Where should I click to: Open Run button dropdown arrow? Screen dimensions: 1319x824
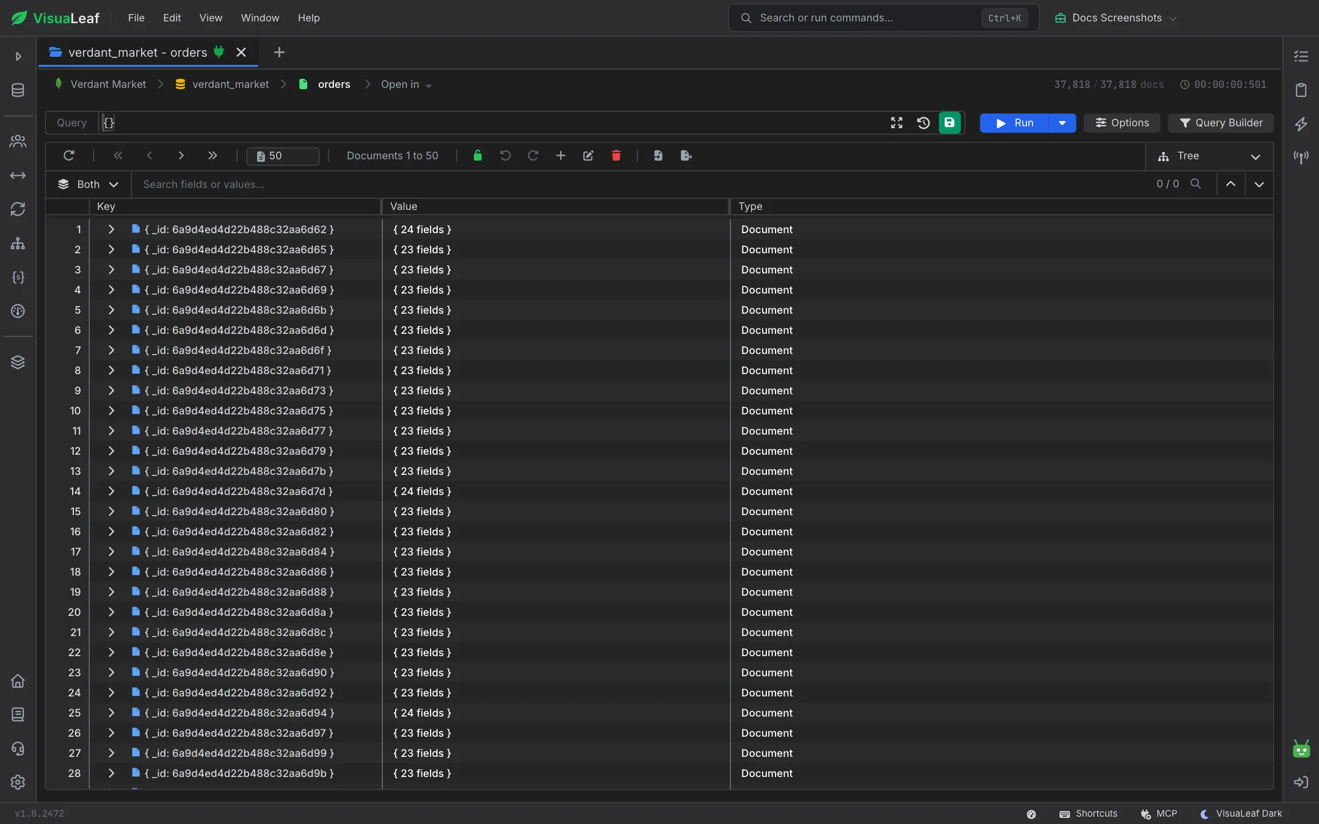coord(1063,123)
